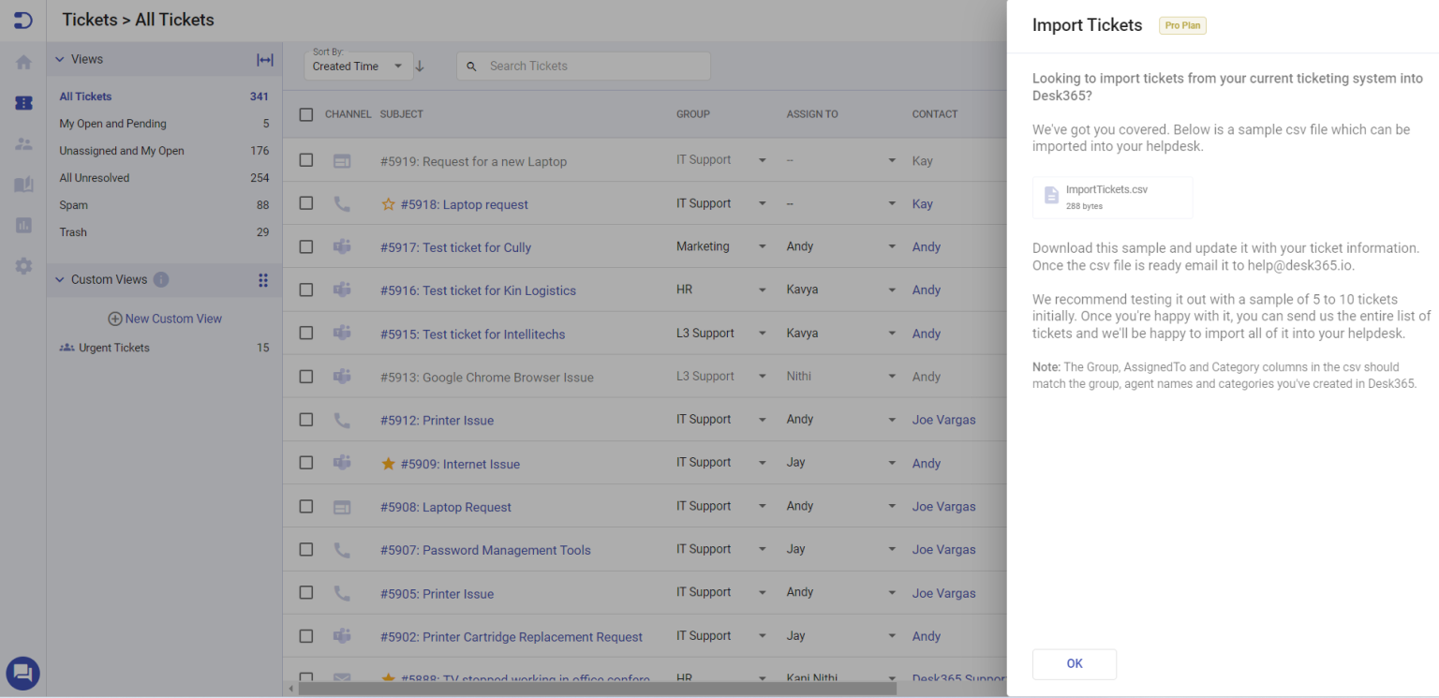Open the Assign To dropdown for ticket #5913
Viewport: 1439px width, 698px height.
click(891, 376)
